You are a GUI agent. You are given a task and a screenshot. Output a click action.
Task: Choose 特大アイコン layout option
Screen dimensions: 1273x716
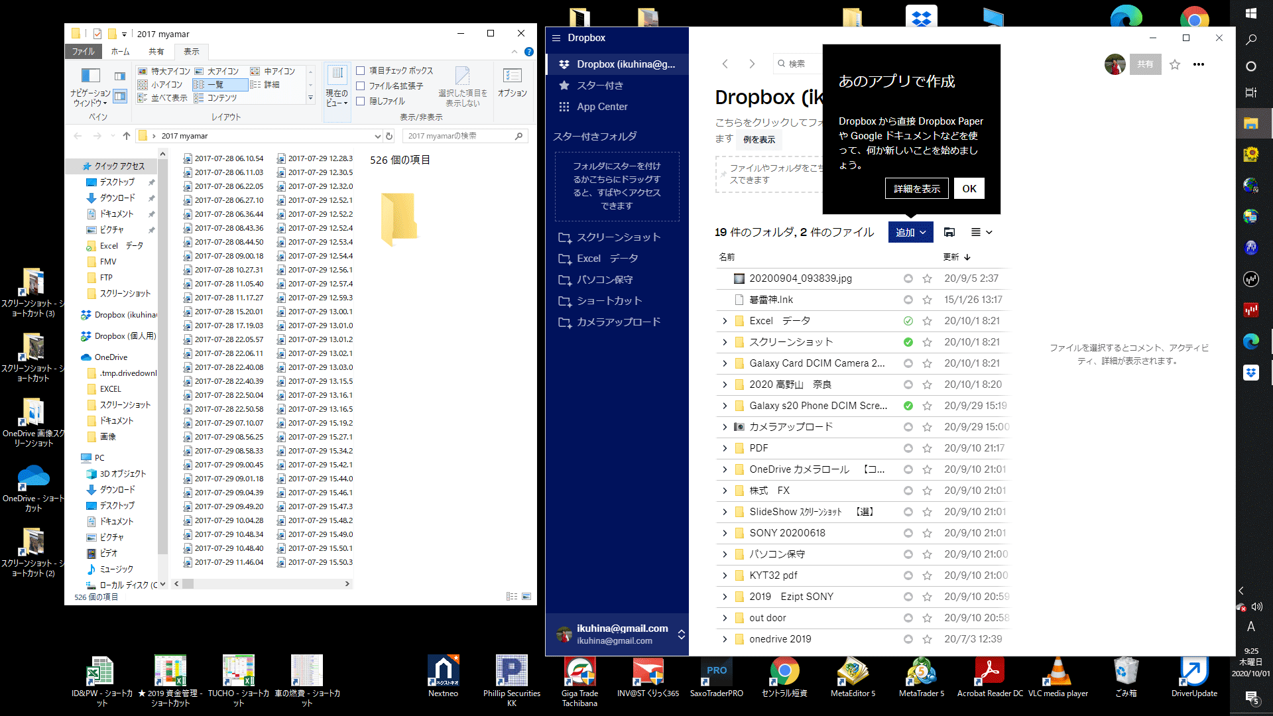click(164, 71)
